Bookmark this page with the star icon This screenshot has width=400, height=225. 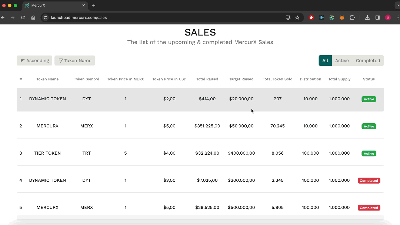pos(297,18)
